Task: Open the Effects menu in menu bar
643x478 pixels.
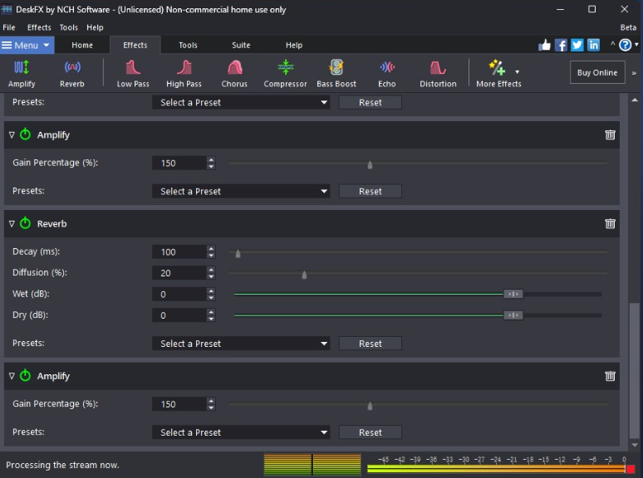Action: [39, 27]
